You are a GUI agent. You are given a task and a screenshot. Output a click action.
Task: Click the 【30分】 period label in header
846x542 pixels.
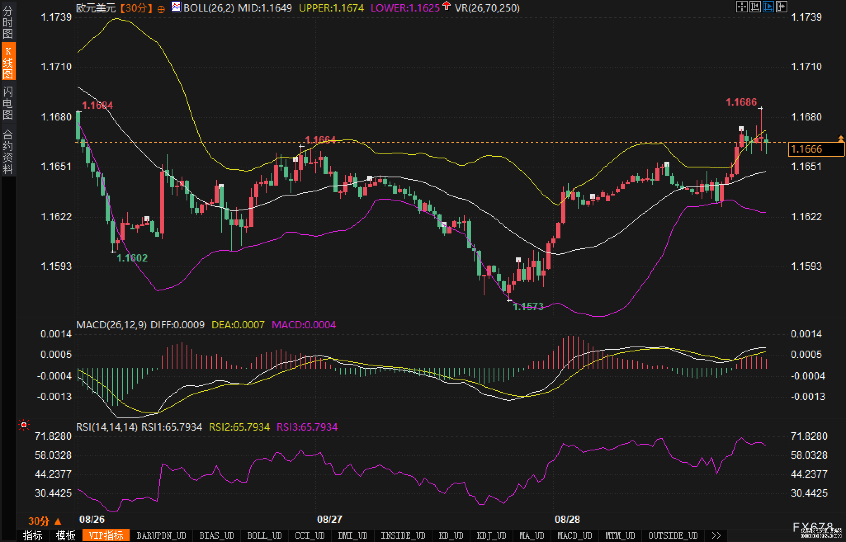tap(136, 8)
